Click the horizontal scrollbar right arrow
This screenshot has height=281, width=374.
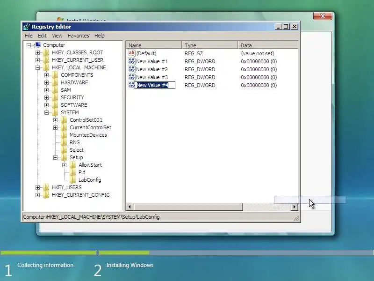pos(295,207)
